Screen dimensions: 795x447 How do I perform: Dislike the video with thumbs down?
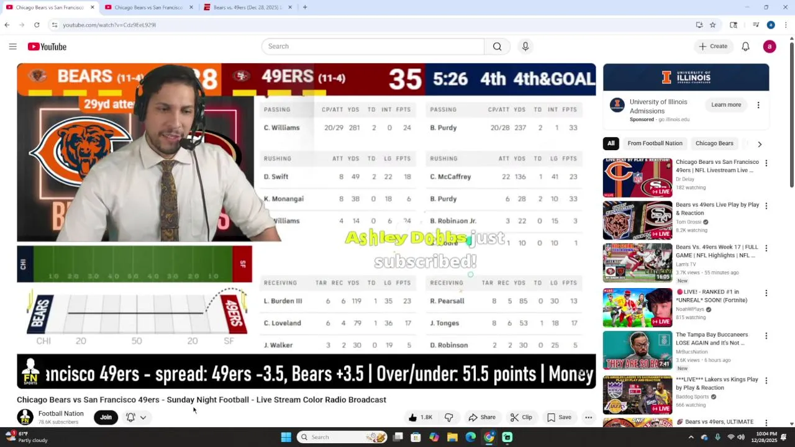point(449,417)
